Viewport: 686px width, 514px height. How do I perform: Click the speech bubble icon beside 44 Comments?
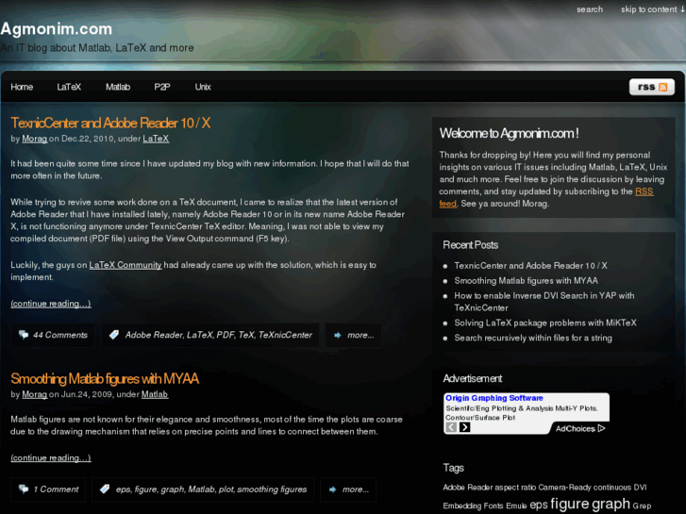[x=24, y=335]
